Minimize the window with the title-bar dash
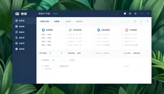164x94 pixels. (x=142, y=14)
